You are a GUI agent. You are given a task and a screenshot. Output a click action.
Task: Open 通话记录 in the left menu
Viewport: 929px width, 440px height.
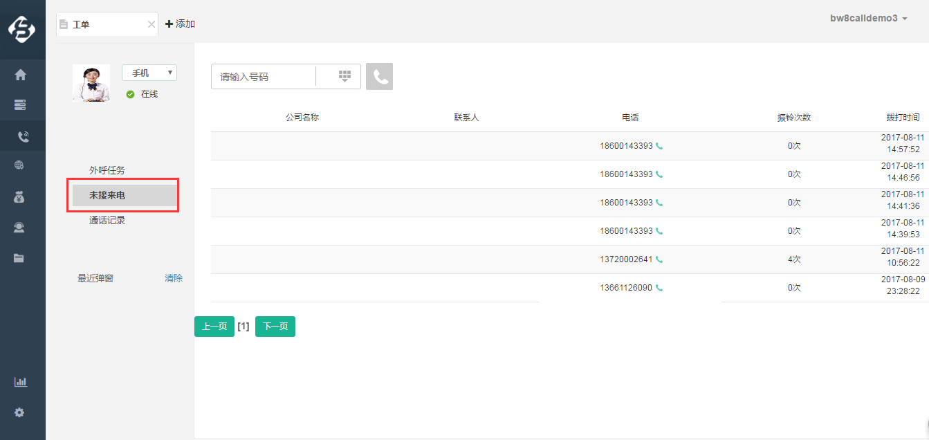tap(107, 221)
